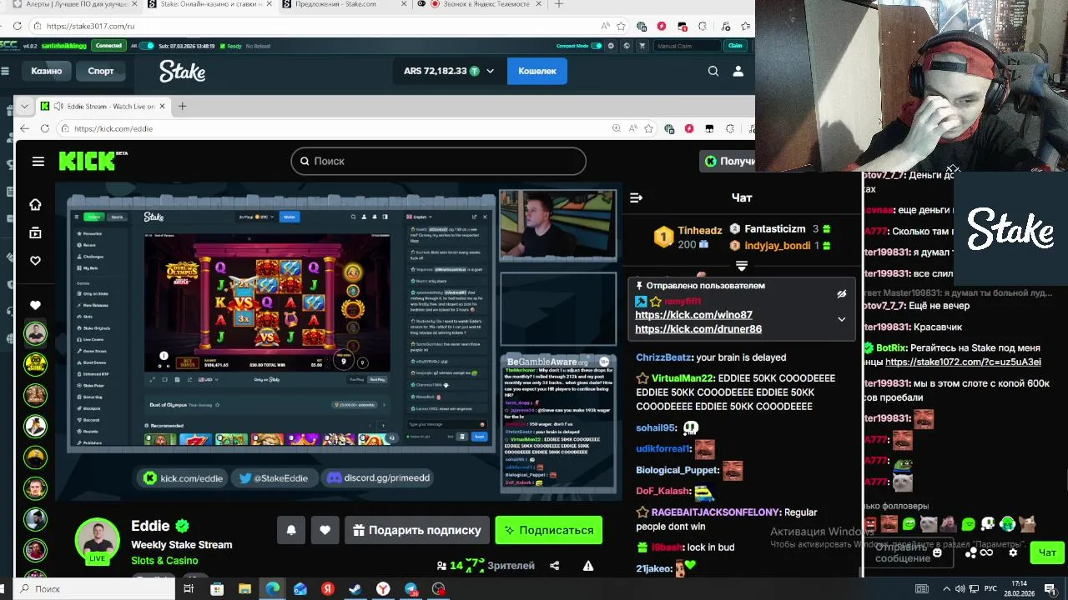1068x600 pixels.
Task: Reload the stake3017.com page
Action: [x=17, y=26]
